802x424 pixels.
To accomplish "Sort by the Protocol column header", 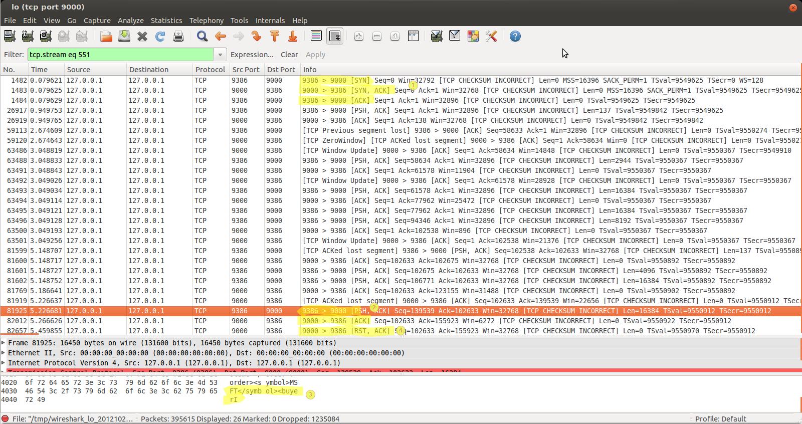I will 211,70.
